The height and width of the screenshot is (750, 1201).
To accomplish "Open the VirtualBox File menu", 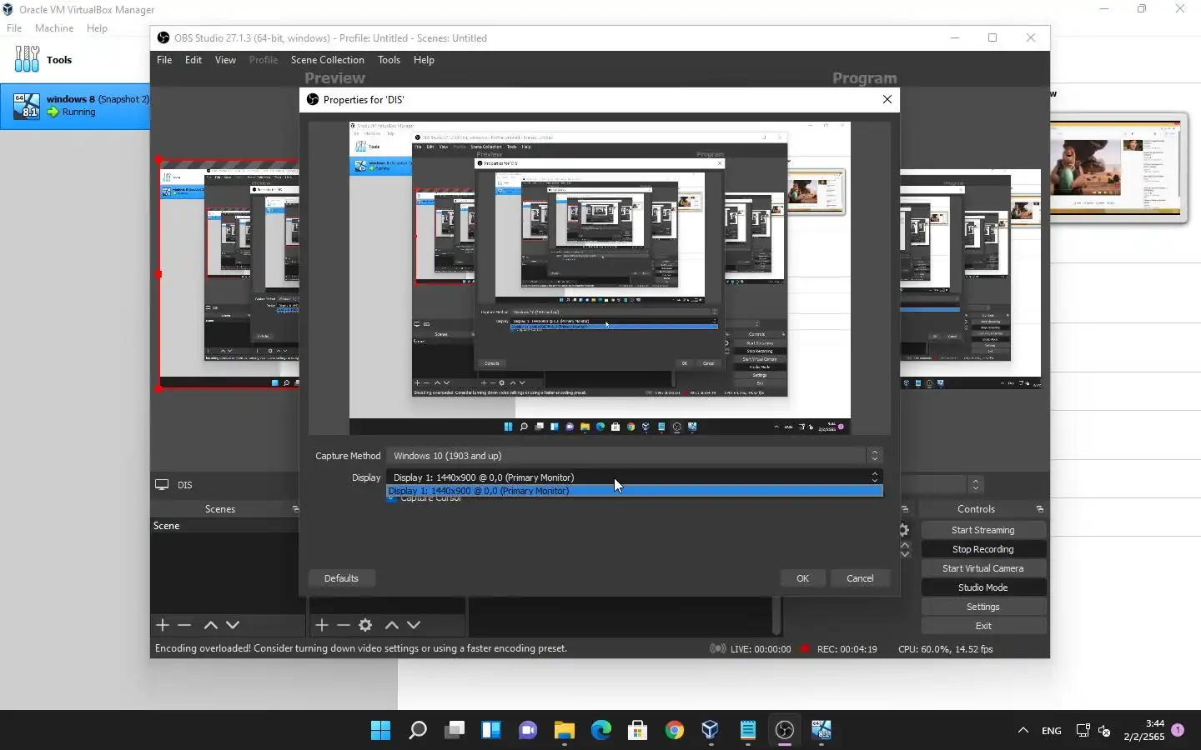I will 14,28.
